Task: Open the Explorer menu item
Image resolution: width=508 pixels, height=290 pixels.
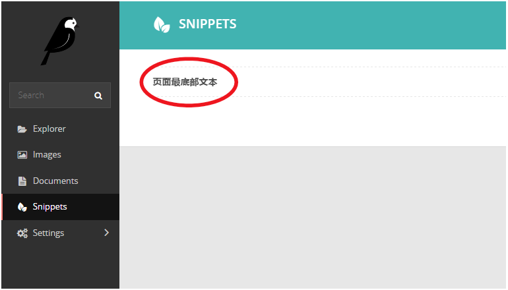Action: (x=61, y=129)
